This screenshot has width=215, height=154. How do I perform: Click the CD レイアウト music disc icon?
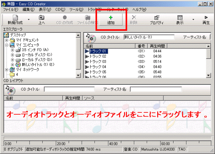(x=10, y=90)
